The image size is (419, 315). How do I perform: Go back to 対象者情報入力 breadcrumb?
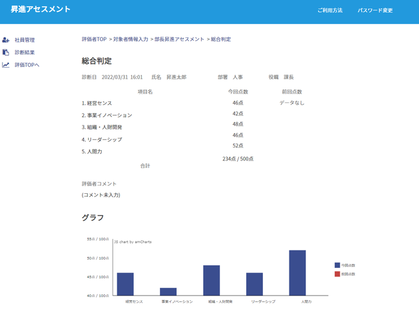tap(131, 39)
